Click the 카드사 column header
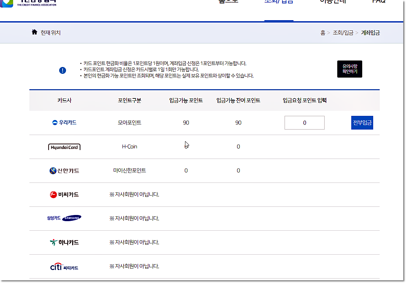Screen dimensions: 406x283 [64, 100]
